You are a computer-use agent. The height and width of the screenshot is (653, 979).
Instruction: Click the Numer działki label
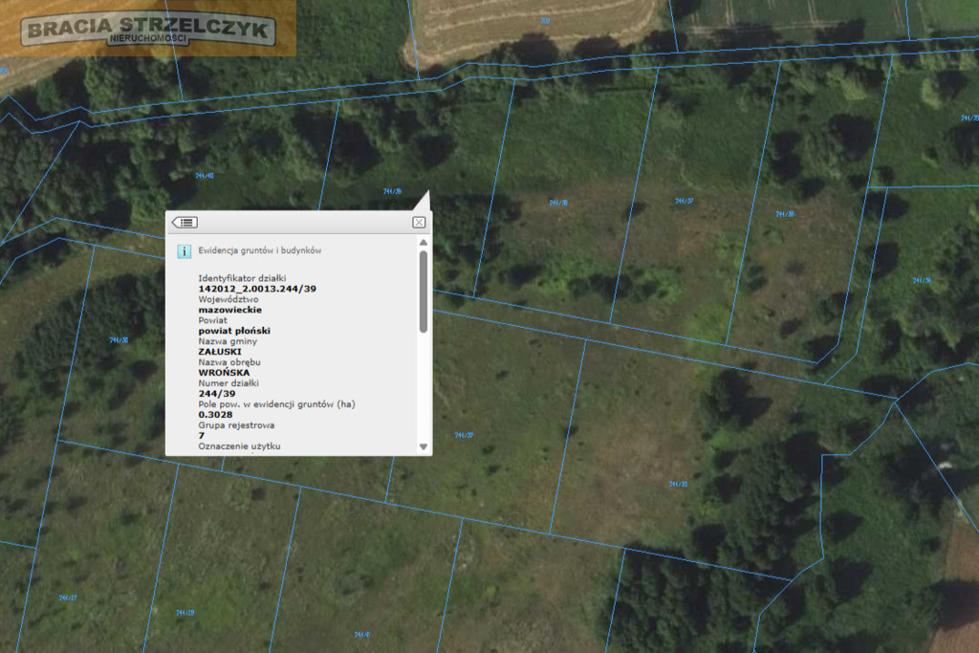228,383
